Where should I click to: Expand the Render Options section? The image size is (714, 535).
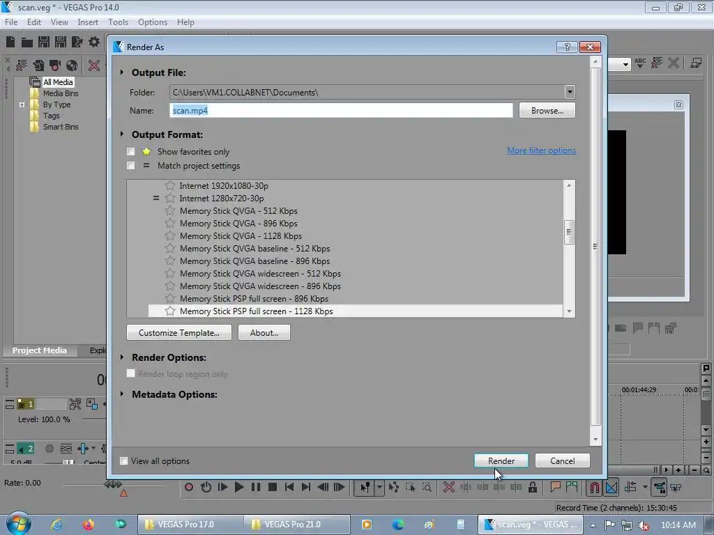click(x=122, y=357)
